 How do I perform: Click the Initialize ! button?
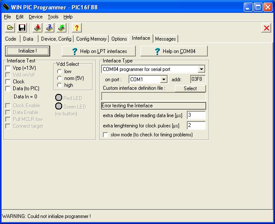point(28,51)
